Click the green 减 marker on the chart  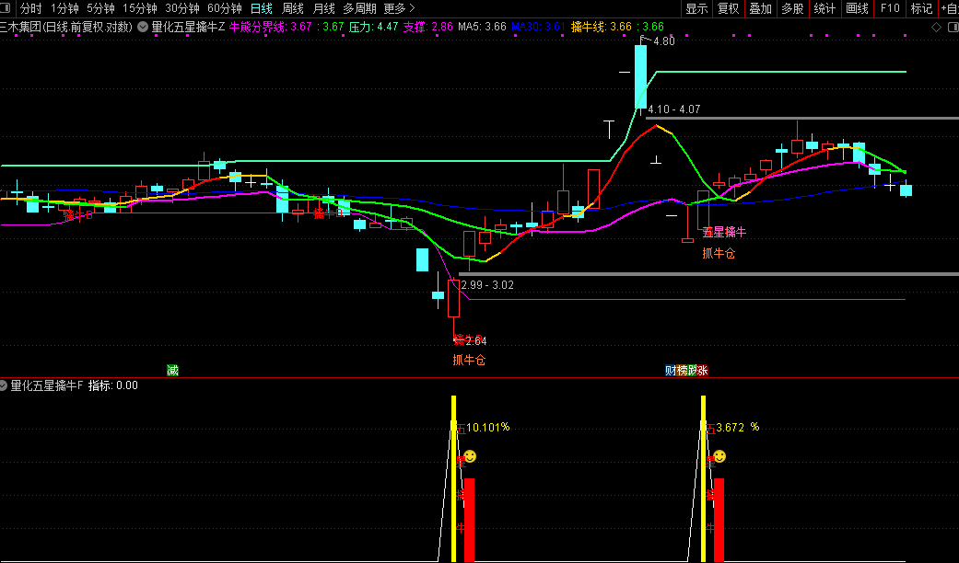tap(172, 370)
